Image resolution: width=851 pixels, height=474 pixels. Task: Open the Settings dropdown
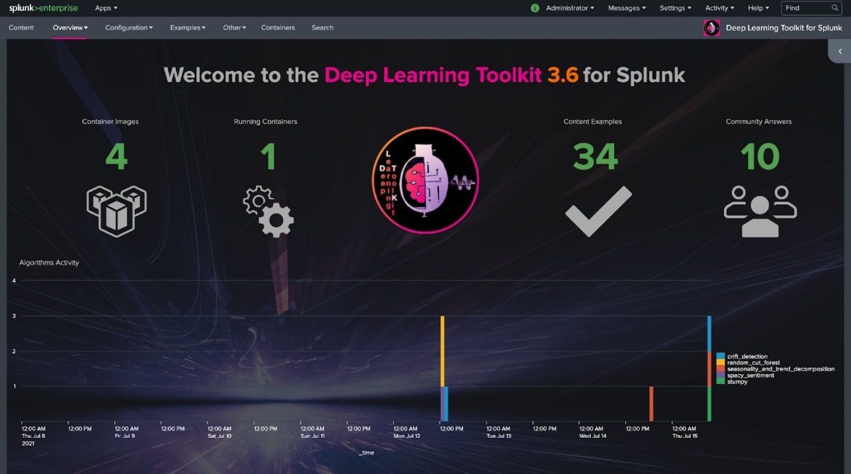[x=675, y=8]
